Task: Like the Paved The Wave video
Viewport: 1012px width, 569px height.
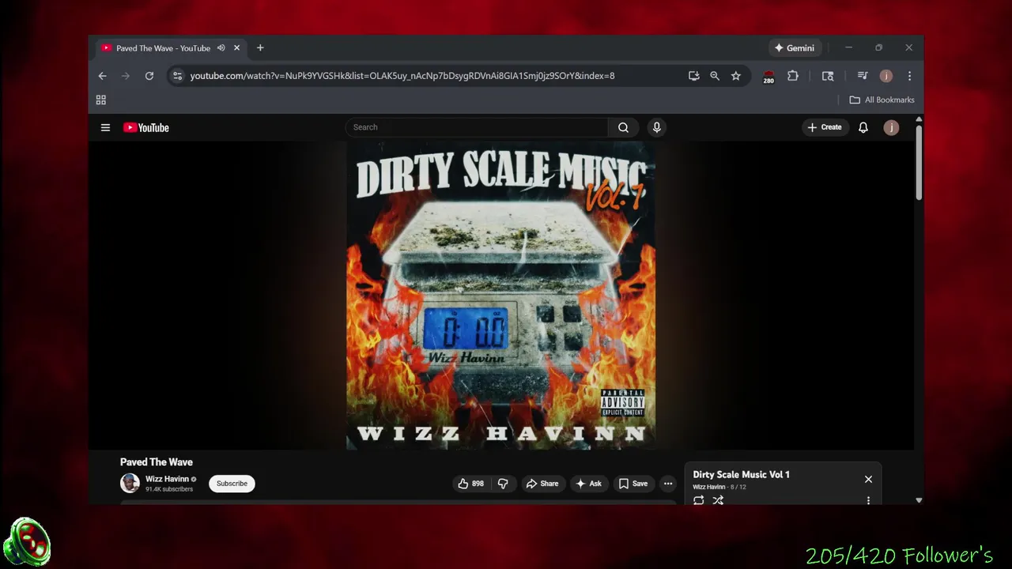Action: point(470,484)
